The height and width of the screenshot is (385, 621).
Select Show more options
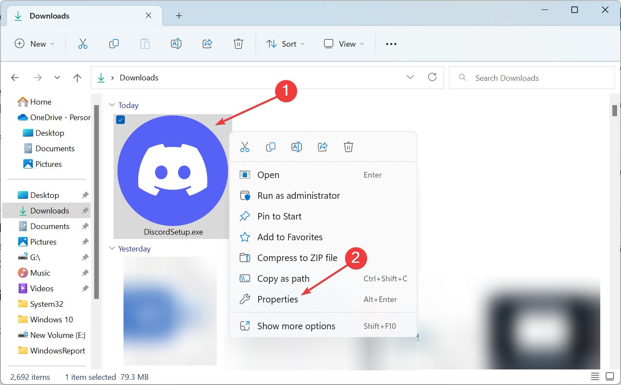click(x=323, y=326)
